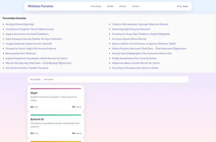
Task: Open Mersin Mut Biyoloji Özel Ders topic
Action: [x=39, y=63]
